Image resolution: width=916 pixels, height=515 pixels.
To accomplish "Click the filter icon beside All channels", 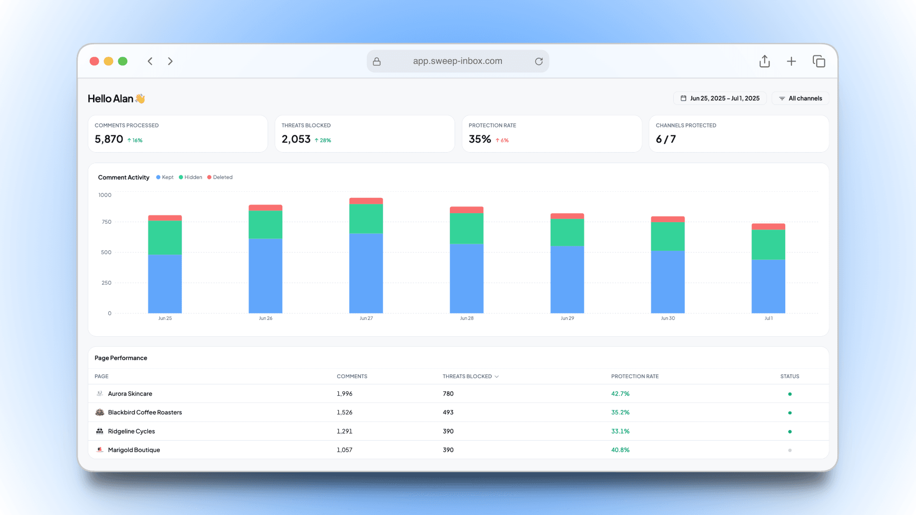I will [x=782, y=98].
